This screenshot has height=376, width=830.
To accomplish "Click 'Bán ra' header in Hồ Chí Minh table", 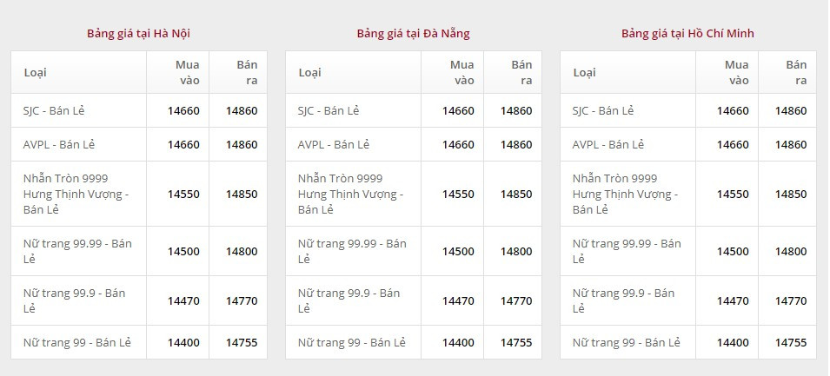I will click(x=796, y=72).
